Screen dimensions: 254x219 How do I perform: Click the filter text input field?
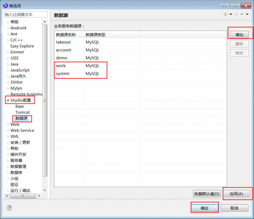(x=26, y=14)
